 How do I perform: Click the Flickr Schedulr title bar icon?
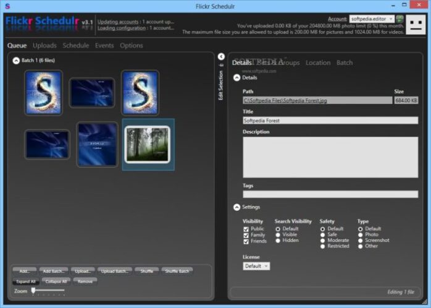coord(7,6)
